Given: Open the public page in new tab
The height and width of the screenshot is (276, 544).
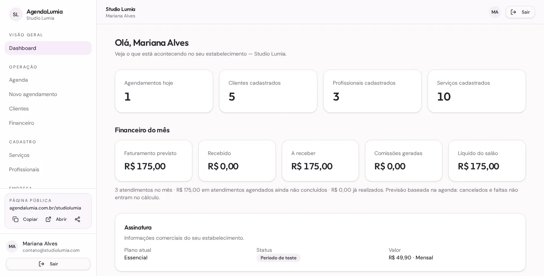Looking at the screenshot, I should coord(56,219).
